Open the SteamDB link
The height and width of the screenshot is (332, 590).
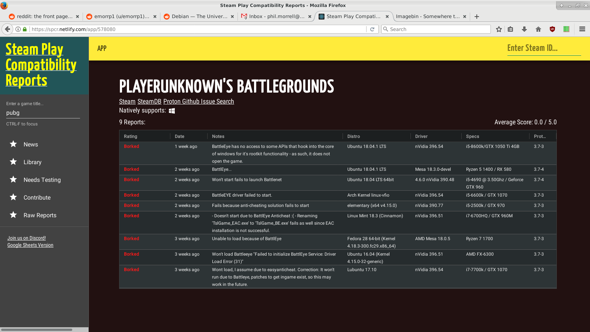(149, 101)
